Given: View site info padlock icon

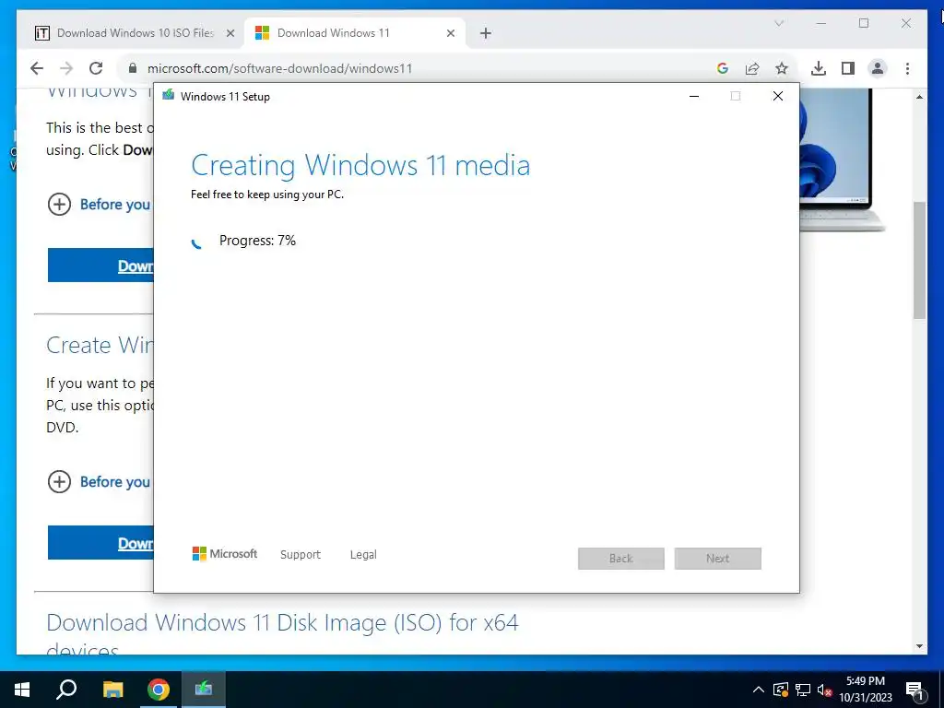Looking at the screenshot, I should point(133,68).
